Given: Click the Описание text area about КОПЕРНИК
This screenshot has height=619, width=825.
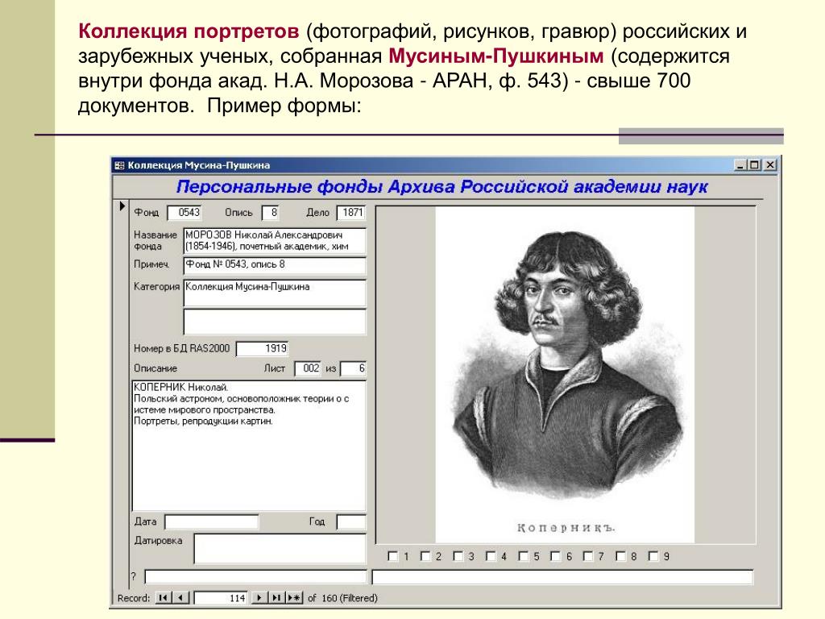Looking at the screenshot, I should [248, 445].
